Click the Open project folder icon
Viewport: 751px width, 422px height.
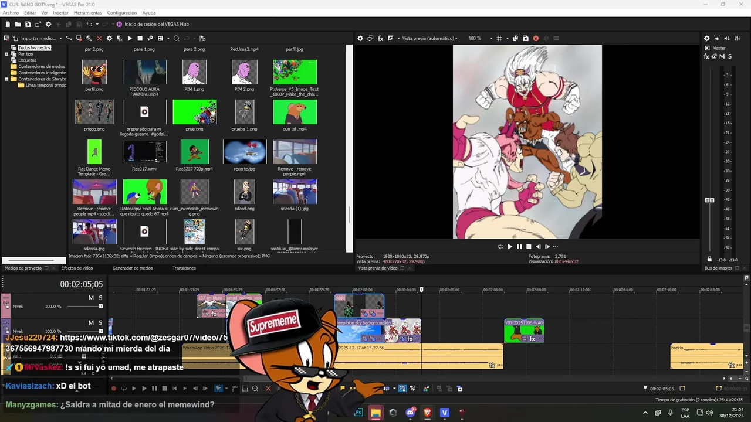click(18, 24)
